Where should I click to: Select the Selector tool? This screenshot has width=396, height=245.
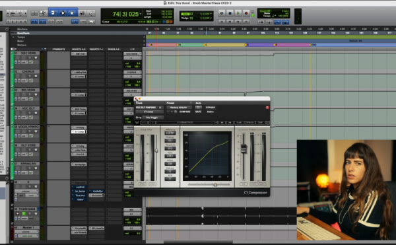click(x=63, y=13)
